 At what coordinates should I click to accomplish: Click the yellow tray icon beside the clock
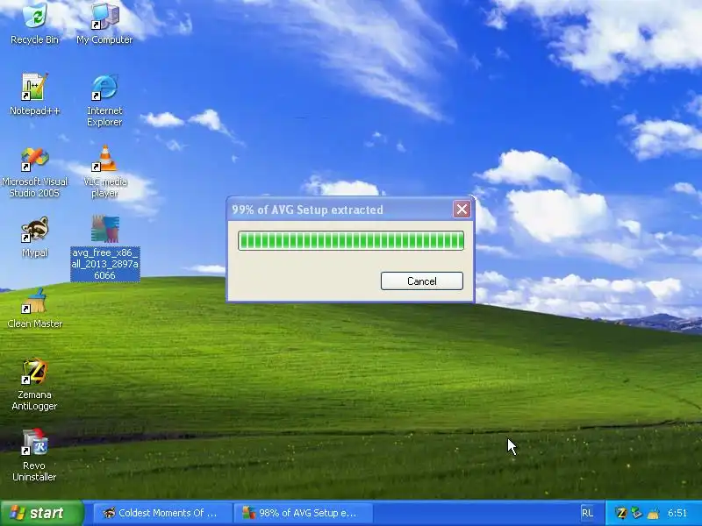tap(653, 513)
